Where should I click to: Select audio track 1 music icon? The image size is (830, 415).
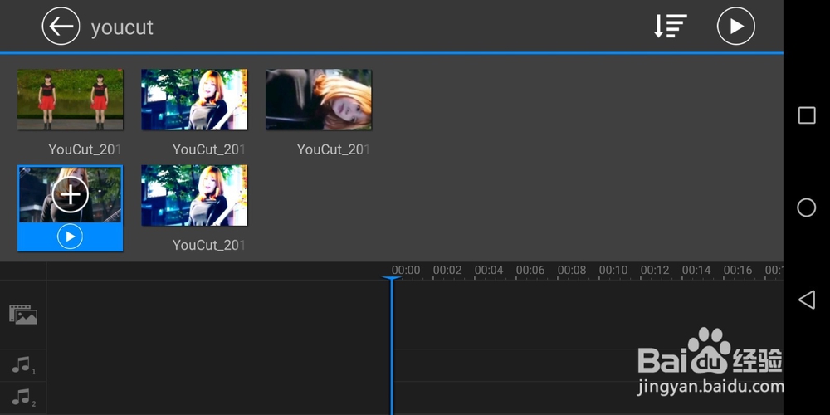point(22,365)
